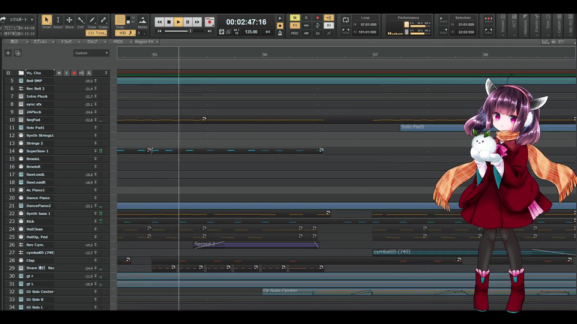This screenshot has height=324, width=577.
Task: Select the Select tool
Action: [58, 20]
